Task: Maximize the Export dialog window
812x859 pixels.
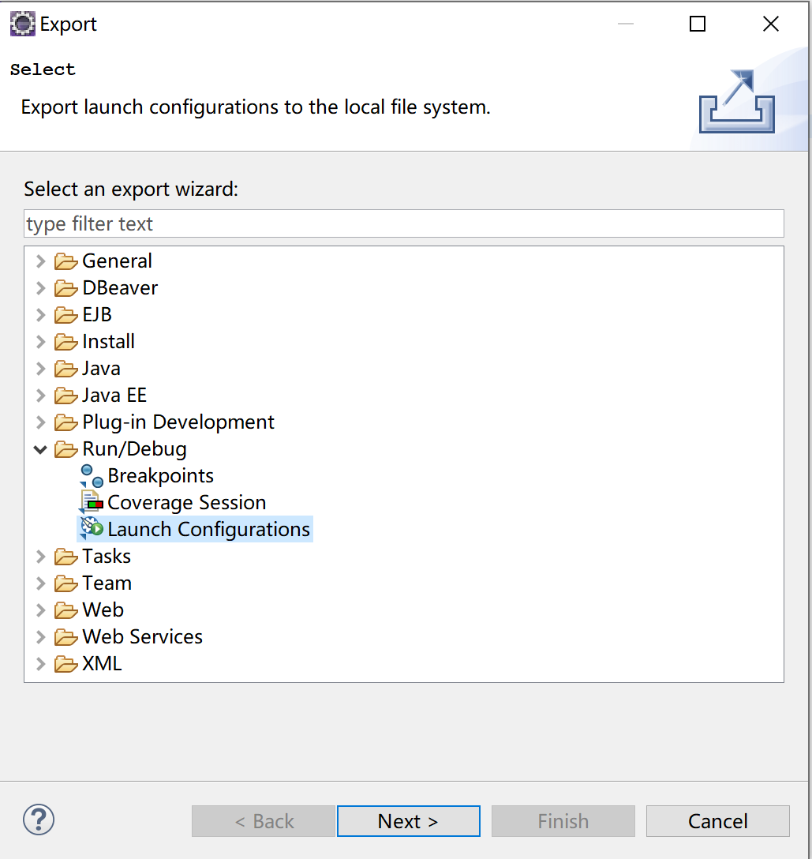Action: [697, 24]
